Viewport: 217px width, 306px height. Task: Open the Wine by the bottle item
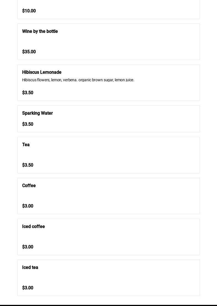pyautogui.click(x=108, y=42)
